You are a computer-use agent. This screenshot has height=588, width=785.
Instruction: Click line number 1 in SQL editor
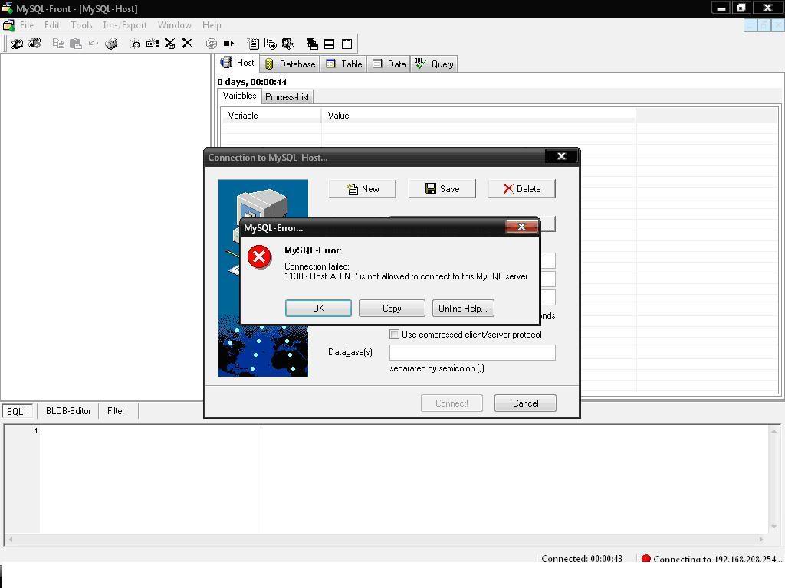click(x=36, y=431)
